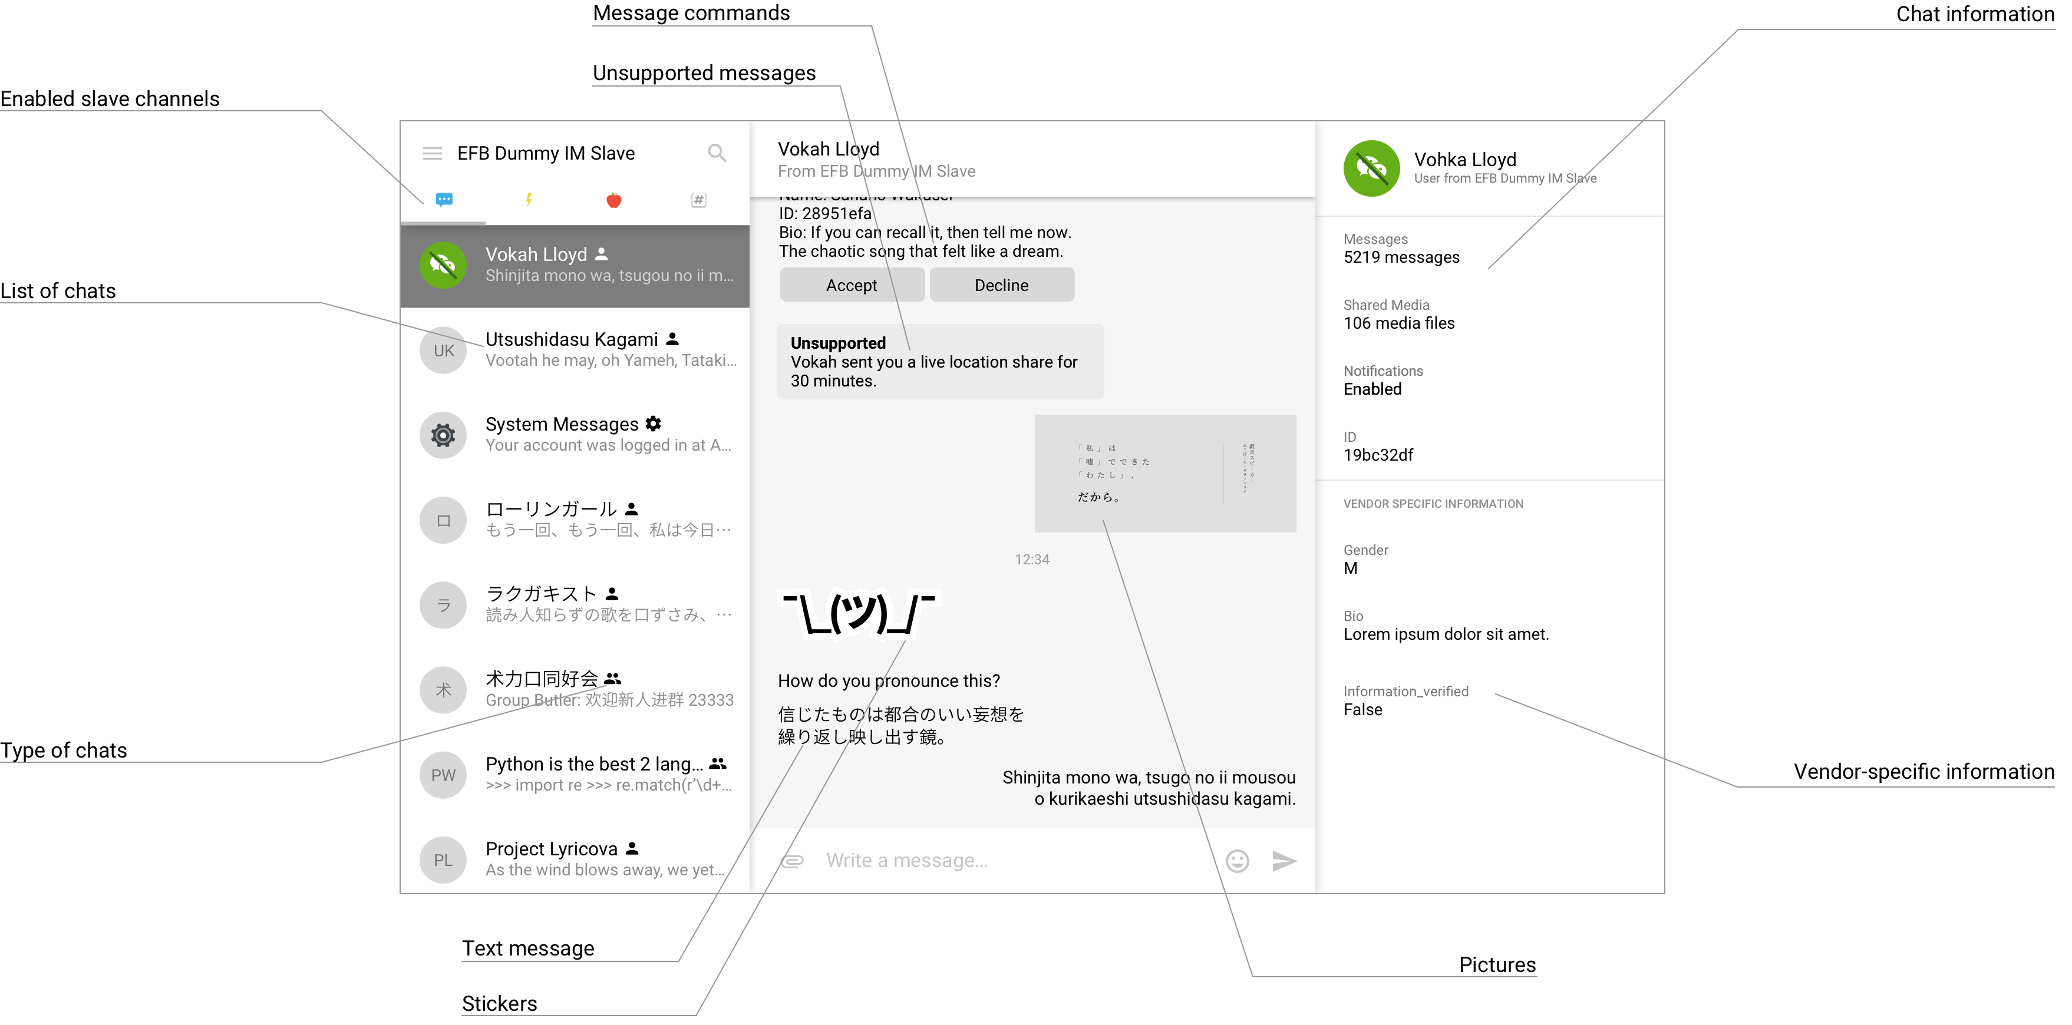The width and height of the screenshot is (2072, 1025).
Task: Click the ID value 19bc32df
Action: [x=1378, y=455]
